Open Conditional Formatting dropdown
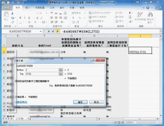The width and height of the screenshot is (164, 126). [x=100, y=13]
